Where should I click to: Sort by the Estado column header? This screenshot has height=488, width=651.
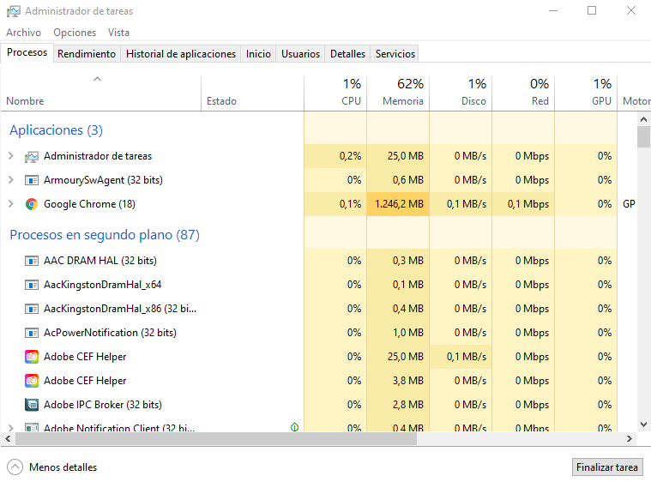click(x=253, y=93)
